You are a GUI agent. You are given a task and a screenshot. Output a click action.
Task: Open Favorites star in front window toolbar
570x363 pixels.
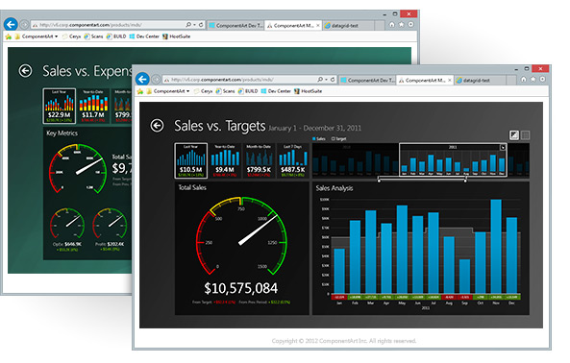click(533, 79)
